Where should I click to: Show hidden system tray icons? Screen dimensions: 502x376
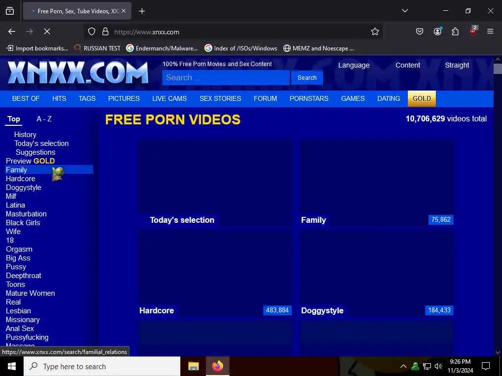pos(403,366)
